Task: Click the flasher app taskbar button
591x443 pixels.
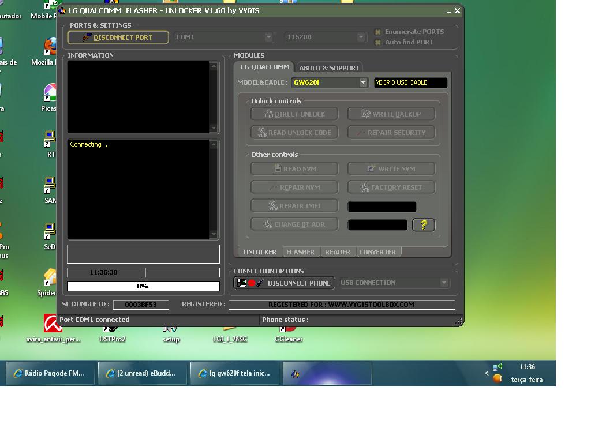Action: pyautogui.click(x=327, y=373)
